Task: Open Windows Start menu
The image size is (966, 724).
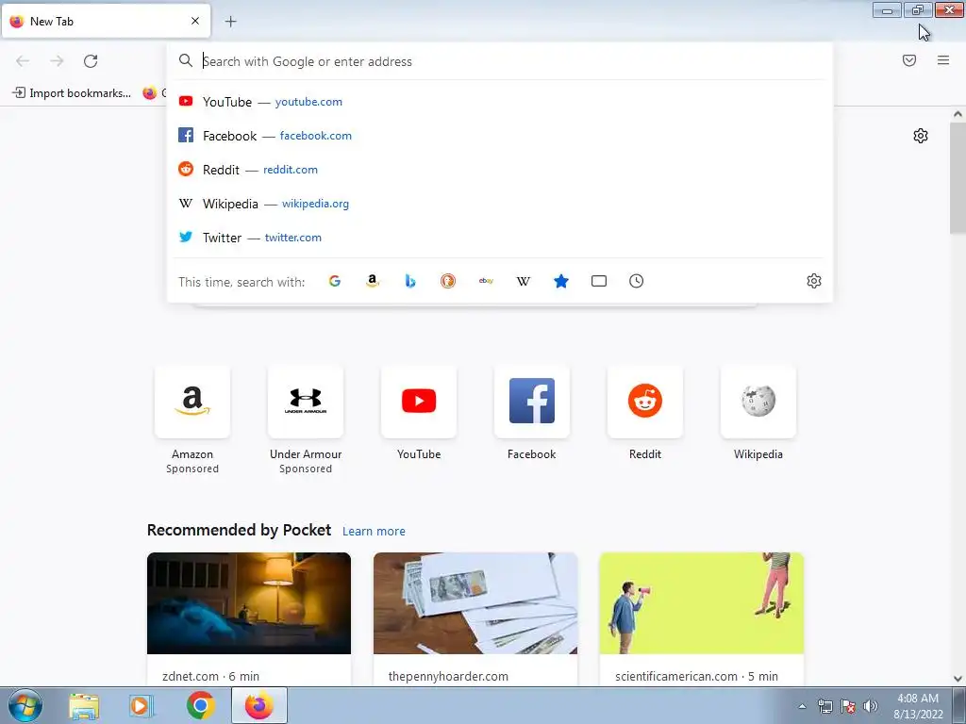Action: point(25,705)
